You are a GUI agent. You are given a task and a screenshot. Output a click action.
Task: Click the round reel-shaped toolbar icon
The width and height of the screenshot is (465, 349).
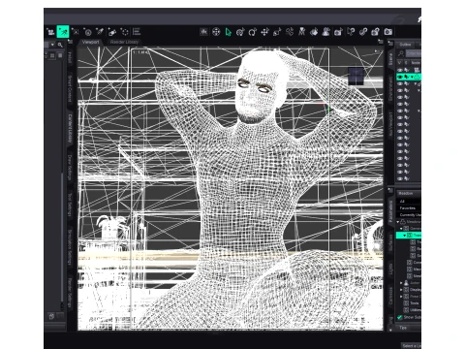click(216, 32)
